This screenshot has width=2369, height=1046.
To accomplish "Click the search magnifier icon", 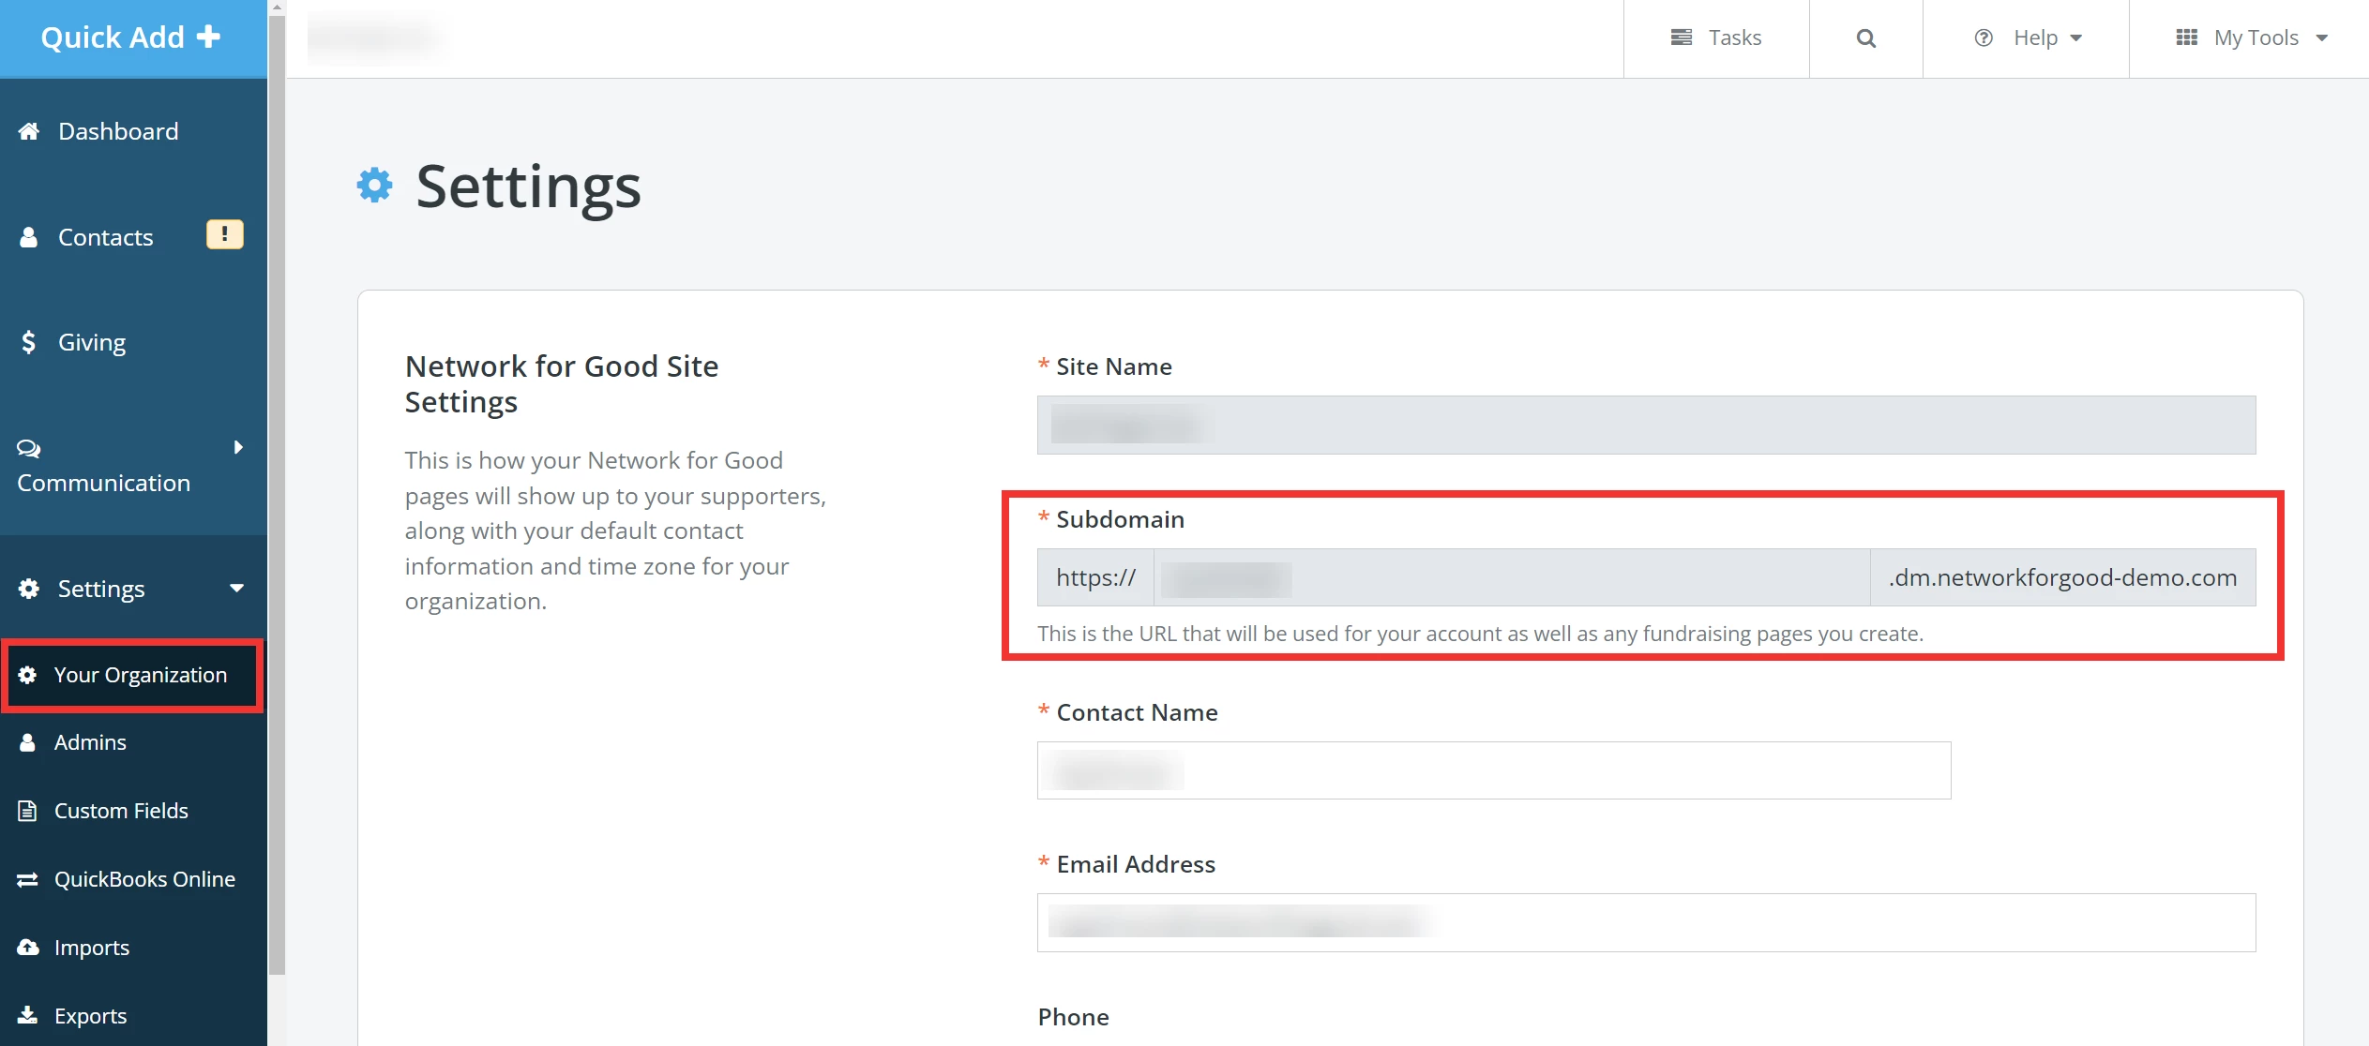I will (x=1865, y=38).
